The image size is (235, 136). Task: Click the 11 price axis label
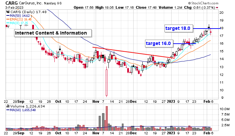pyautogui.click(x=221, y=83)
